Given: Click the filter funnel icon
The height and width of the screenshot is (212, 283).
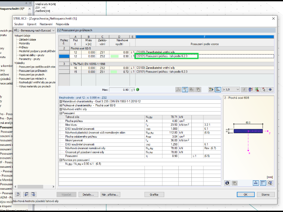Looking at the screenshot, I should point(244,89).
